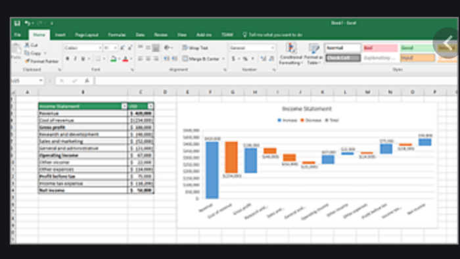Increase font size with larger A icon
The image size is (460, 259).
coord(122,47)
